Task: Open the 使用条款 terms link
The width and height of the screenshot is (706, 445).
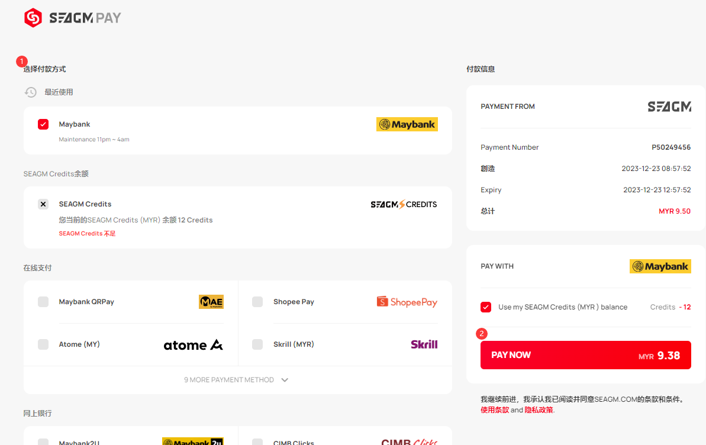Action: [495, 410]
